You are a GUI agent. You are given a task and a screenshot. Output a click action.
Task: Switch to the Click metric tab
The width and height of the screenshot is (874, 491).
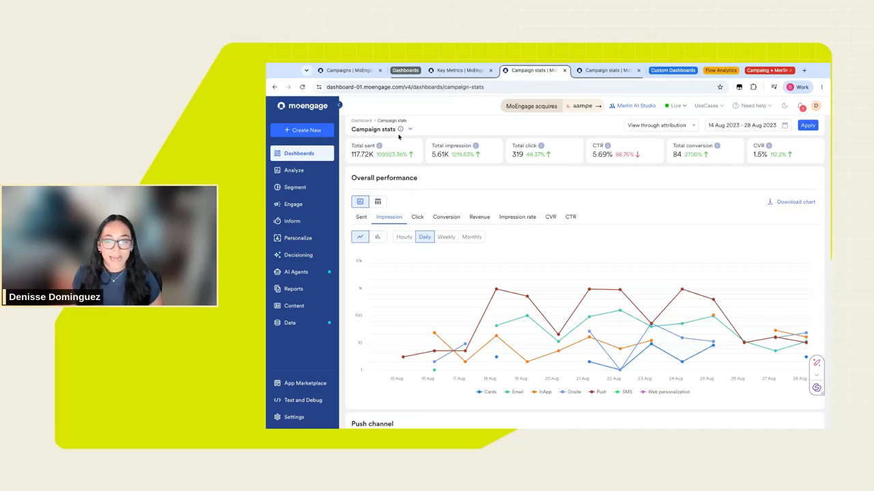point(417,217)
